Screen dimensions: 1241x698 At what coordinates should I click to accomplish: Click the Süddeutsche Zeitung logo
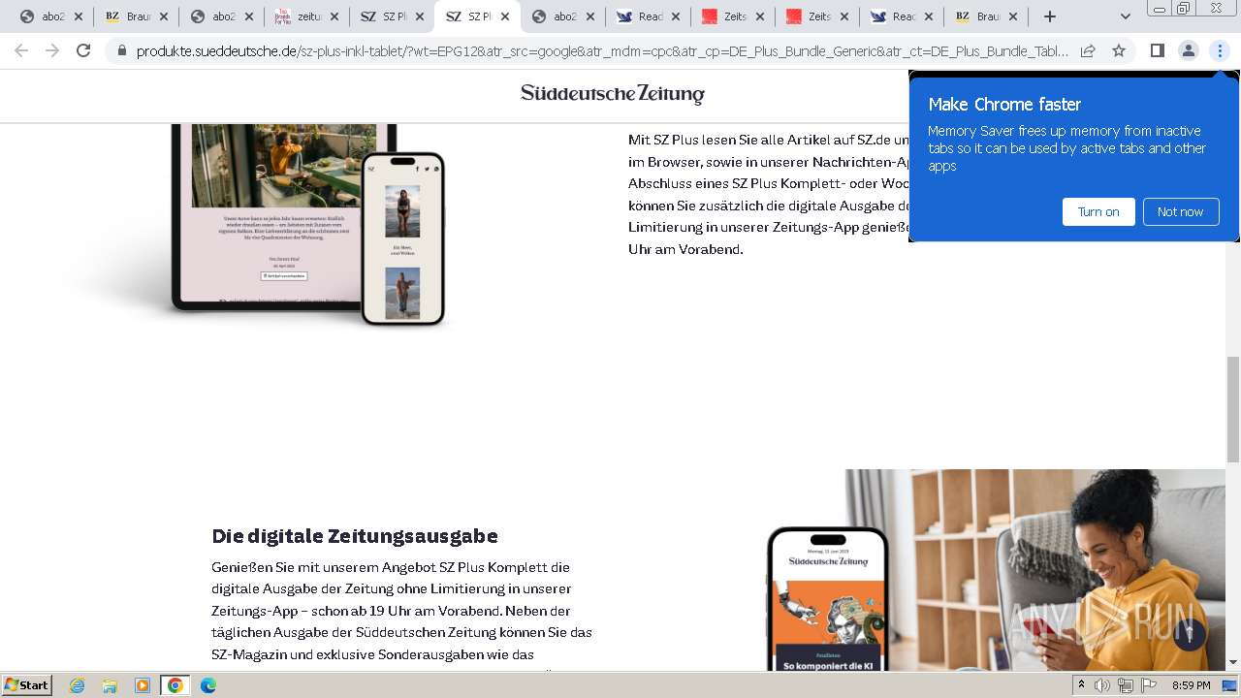pyautogui.click(x=613, y=93)
